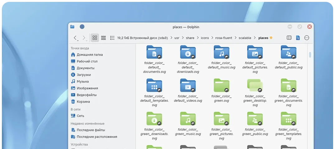Viewport: 335px width, 149px height.
Task: Click the split view icon
Action: click(x=289, y=38)
